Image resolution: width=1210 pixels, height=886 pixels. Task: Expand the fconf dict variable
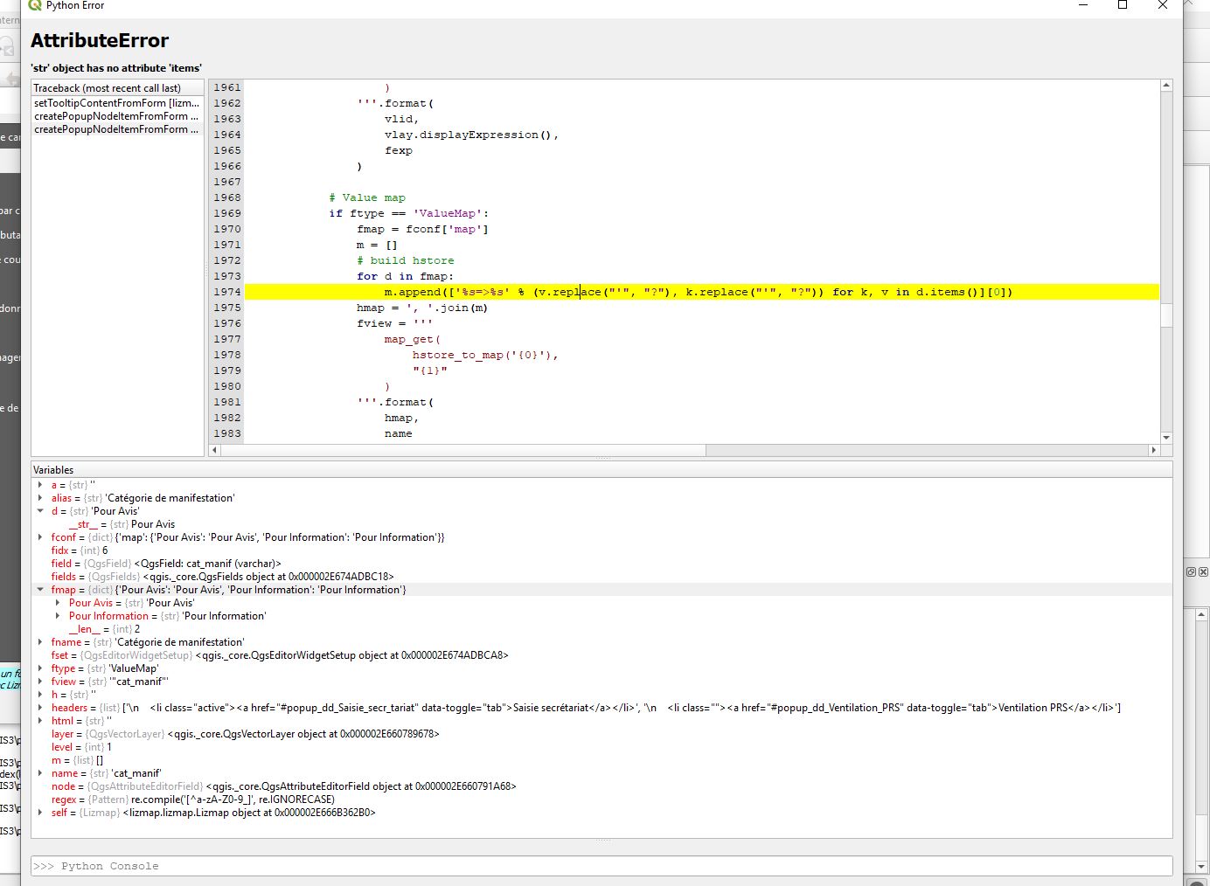pyautogui.click(x=40, y=537)
